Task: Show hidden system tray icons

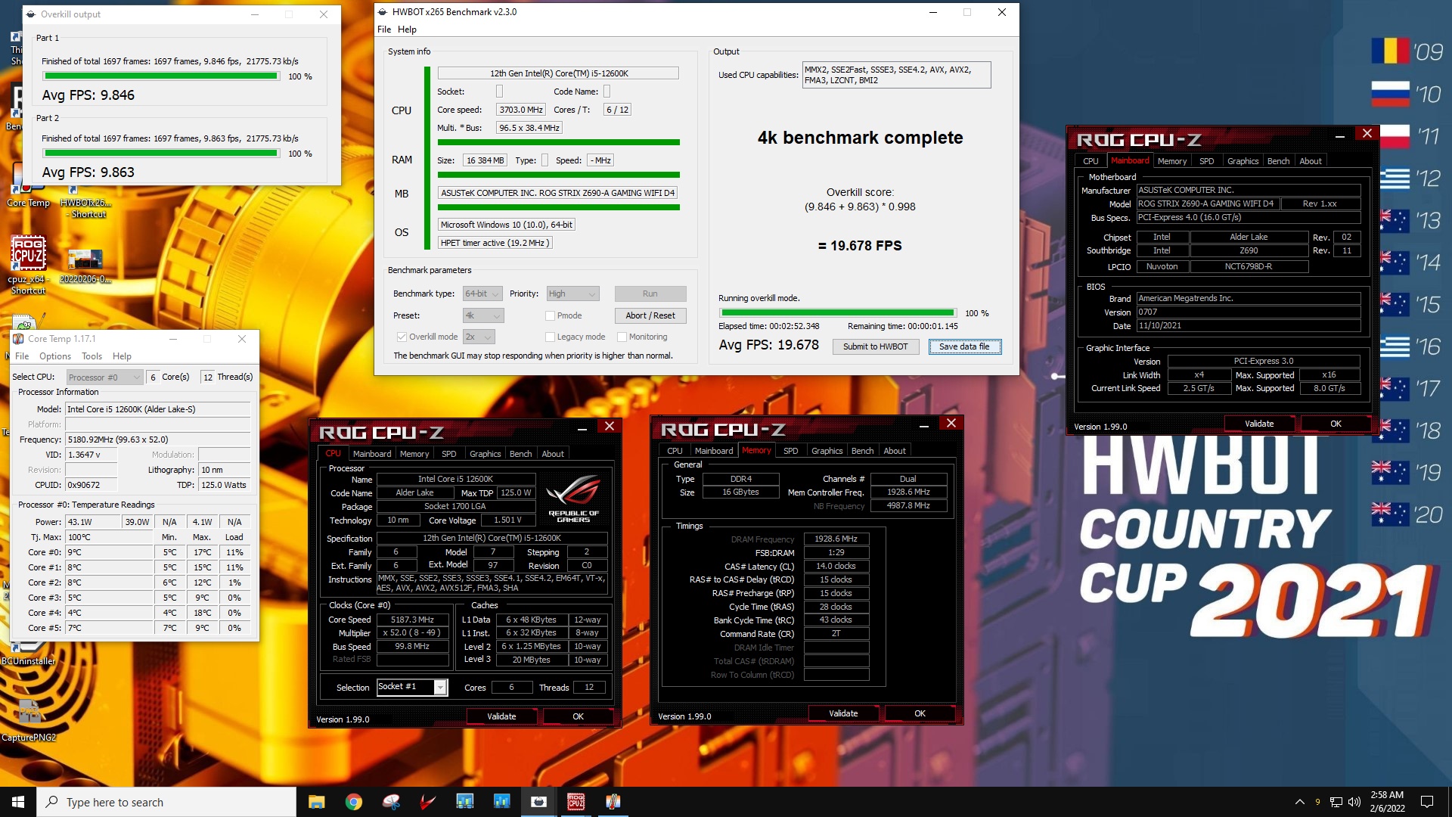Action: coord(1299,802)
